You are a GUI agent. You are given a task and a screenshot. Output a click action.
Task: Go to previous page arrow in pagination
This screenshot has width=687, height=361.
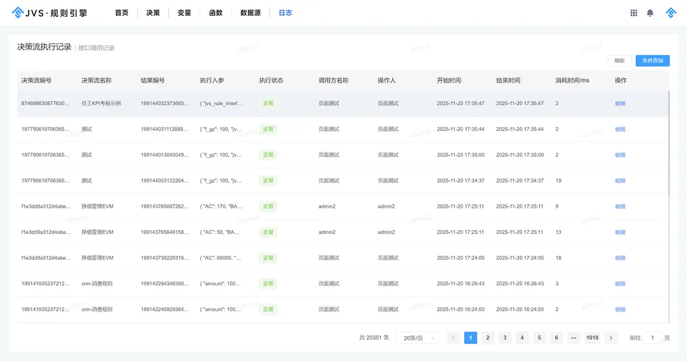click(x=454, y=338)
